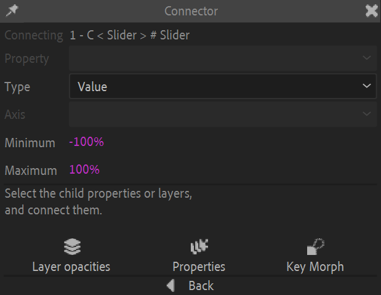Image resolution: width=381 pixels, height=295 pixels.
Task: Click the Key Morph icon
Action: pos(315,247)
